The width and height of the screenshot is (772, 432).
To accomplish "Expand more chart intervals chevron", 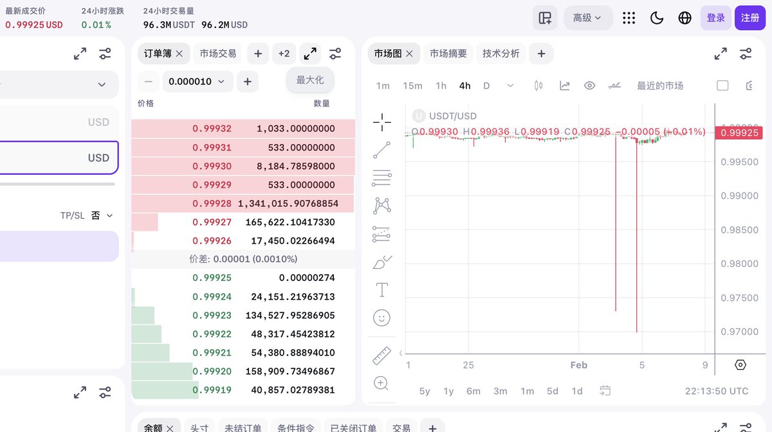I will pos(510,85).
